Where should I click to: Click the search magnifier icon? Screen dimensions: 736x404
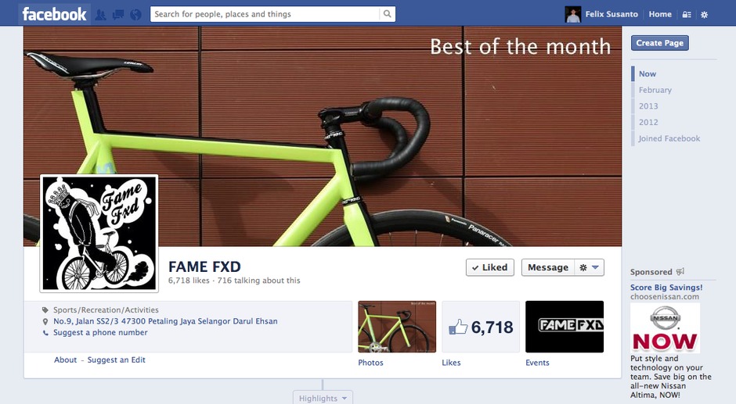click(x=388, y=14)
